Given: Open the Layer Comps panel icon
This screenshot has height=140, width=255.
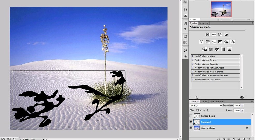Looking at the screenshot, I should click(x=185, y=37).
